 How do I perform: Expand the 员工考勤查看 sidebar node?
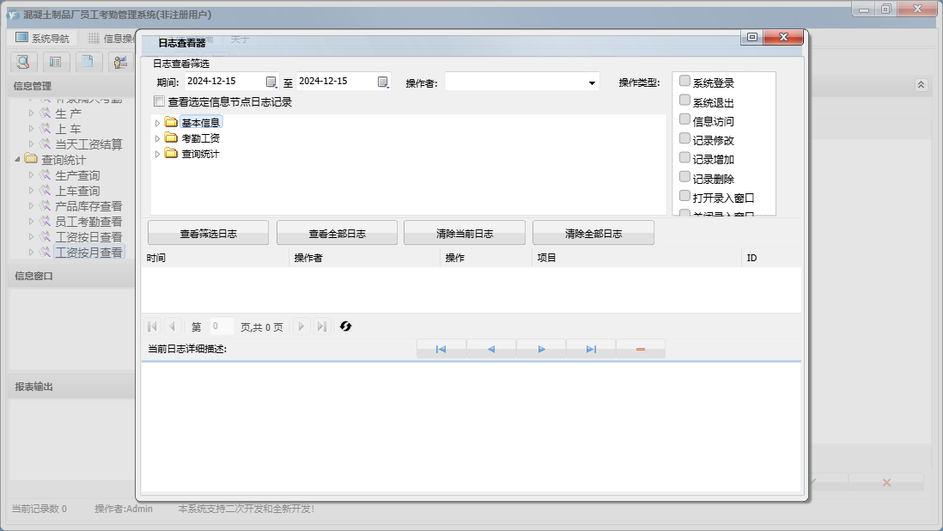(31, 222)
